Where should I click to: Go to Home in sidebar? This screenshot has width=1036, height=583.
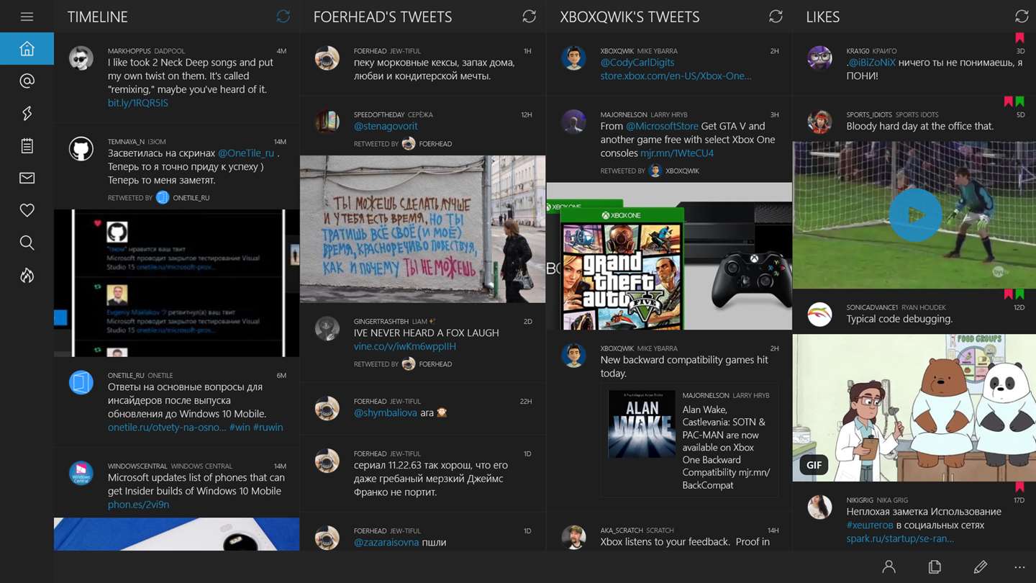point(27,48)
